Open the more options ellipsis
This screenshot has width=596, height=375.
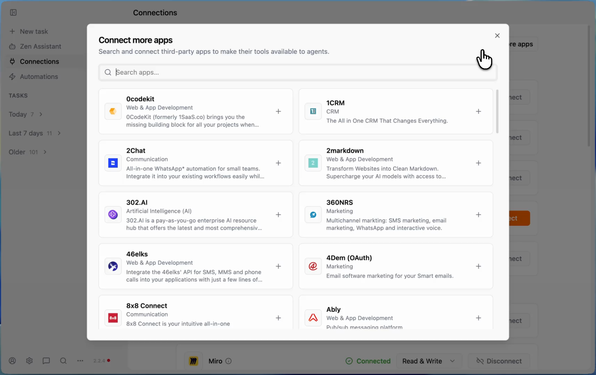(80, 361)
